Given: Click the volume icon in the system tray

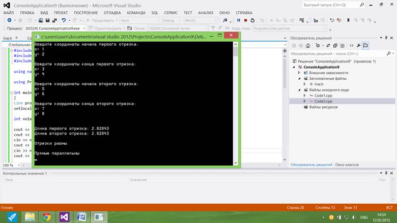Looking at the screenshot, I should pos(354,217).
